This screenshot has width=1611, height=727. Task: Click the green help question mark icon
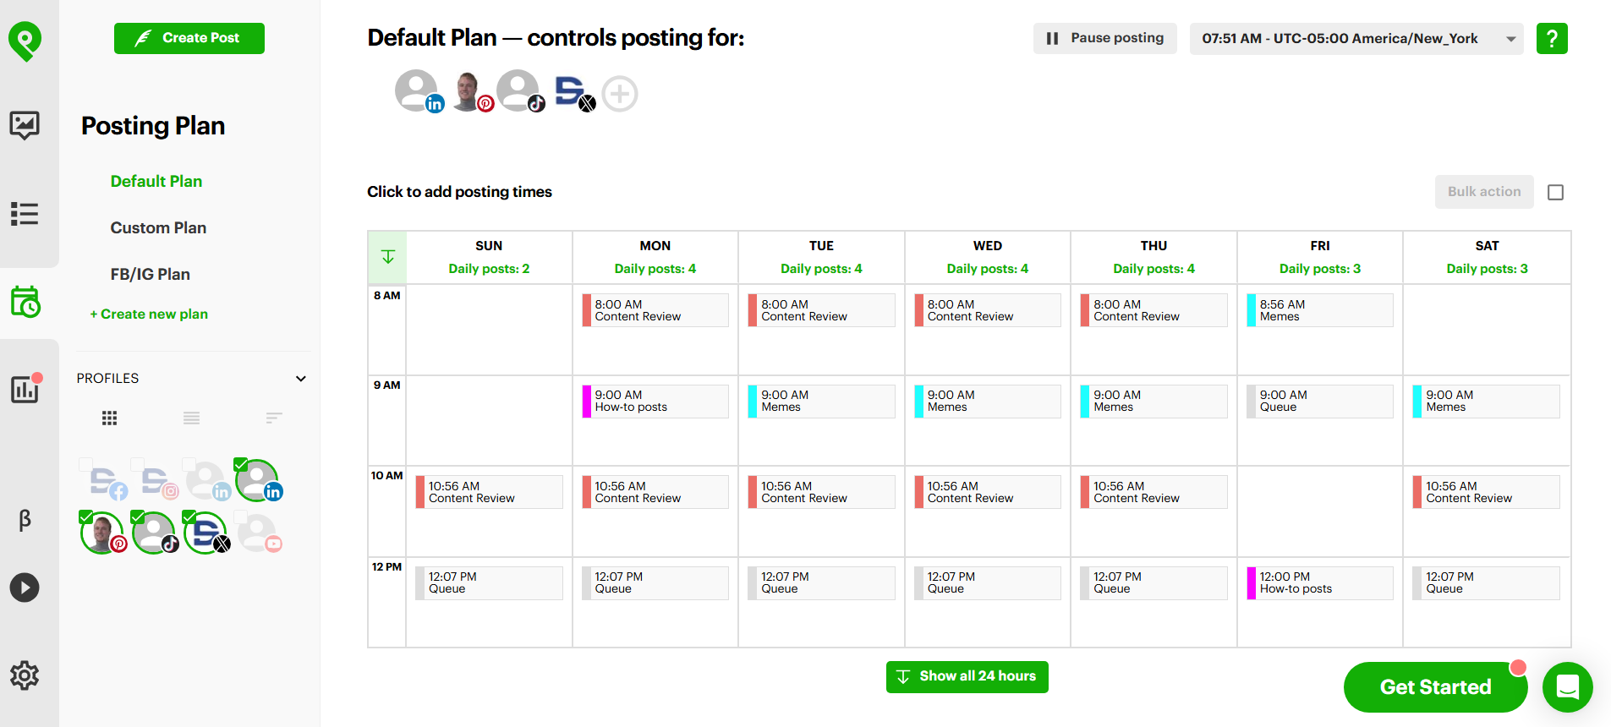coord(1552,39)
